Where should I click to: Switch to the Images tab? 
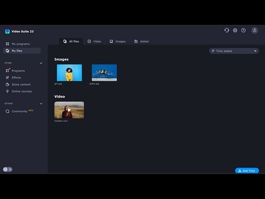pyautogui.click(x=117, y=41)
